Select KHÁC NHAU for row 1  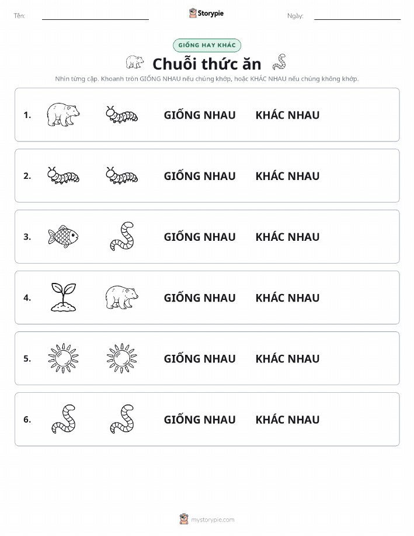[288, 115]
